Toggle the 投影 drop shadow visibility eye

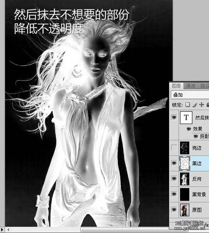[x=196, y=136]
